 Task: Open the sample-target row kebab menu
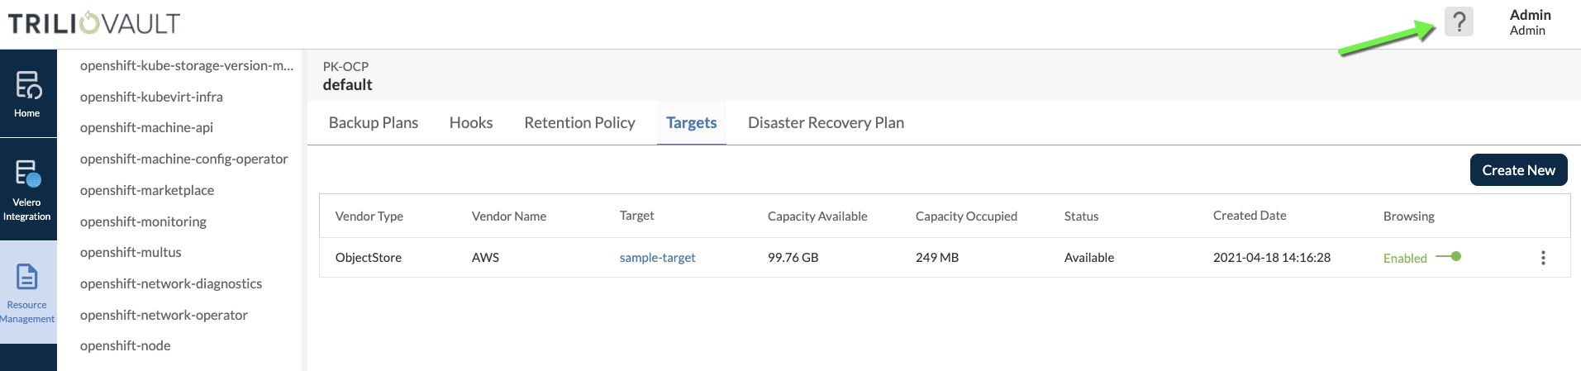1542,258
